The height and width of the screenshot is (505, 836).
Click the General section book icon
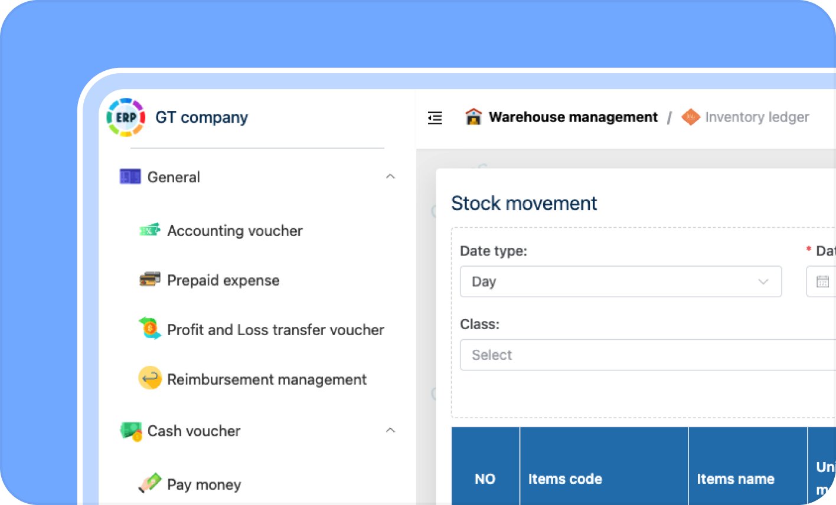pyautogui.click(x=130, y=177)
